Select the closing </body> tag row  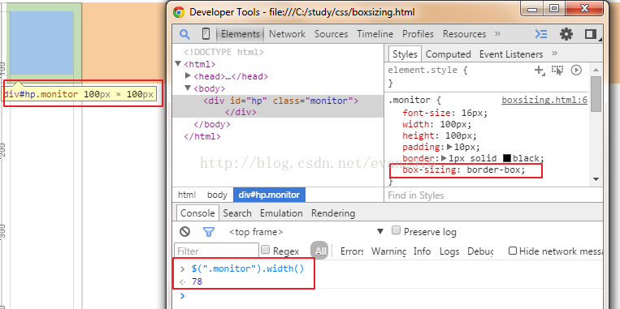point(212,125)
